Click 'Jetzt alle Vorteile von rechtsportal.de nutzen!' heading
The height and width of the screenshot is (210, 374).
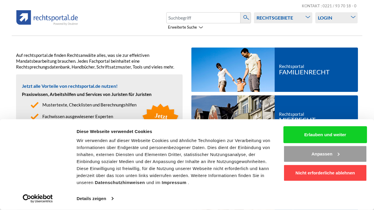(70, 86)
